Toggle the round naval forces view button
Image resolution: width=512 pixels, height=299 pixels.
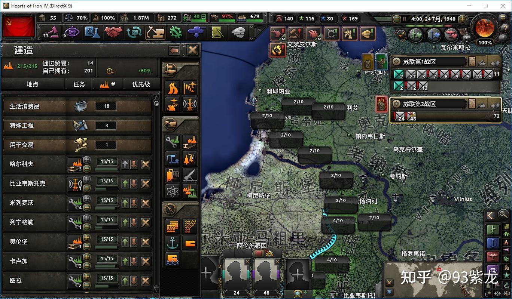(x=434, y=35)
